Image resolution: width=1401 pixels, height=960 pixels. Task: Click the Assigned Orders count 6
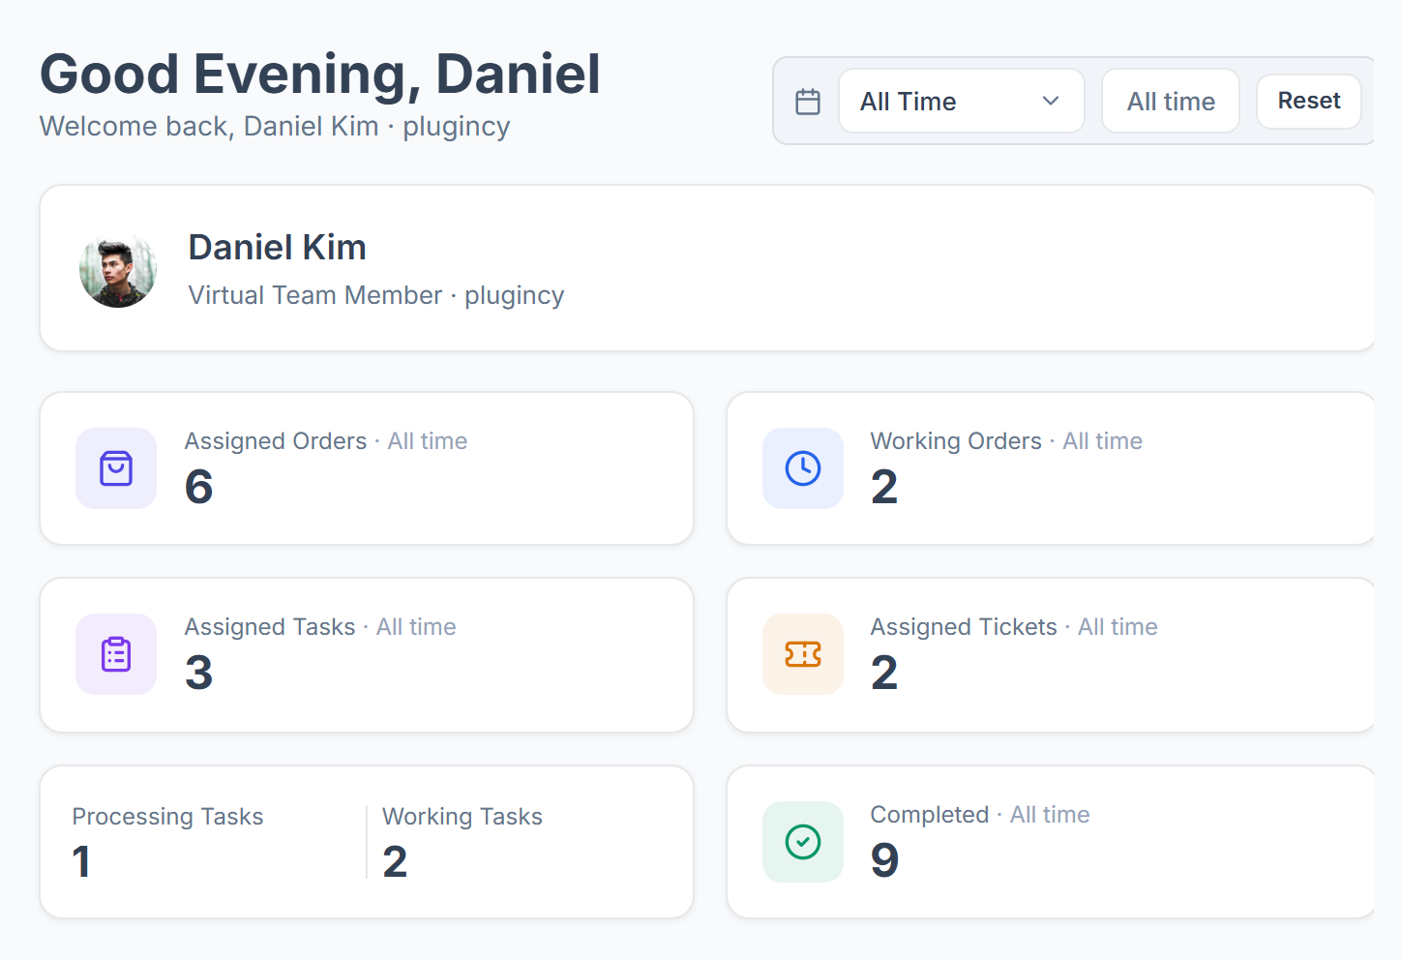(x=199, y=487)
